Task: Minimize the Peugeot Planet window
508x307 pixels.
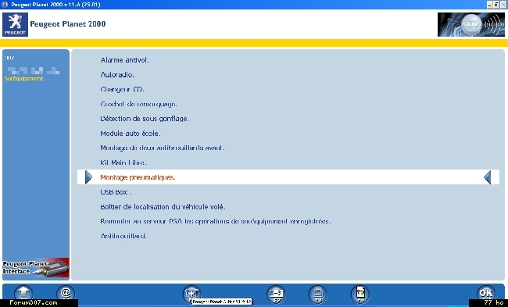Action: click(490, 5)
